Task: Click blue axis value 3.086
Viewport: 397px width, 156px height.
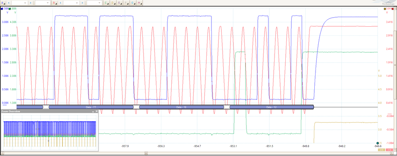Action: click(5, 22)
